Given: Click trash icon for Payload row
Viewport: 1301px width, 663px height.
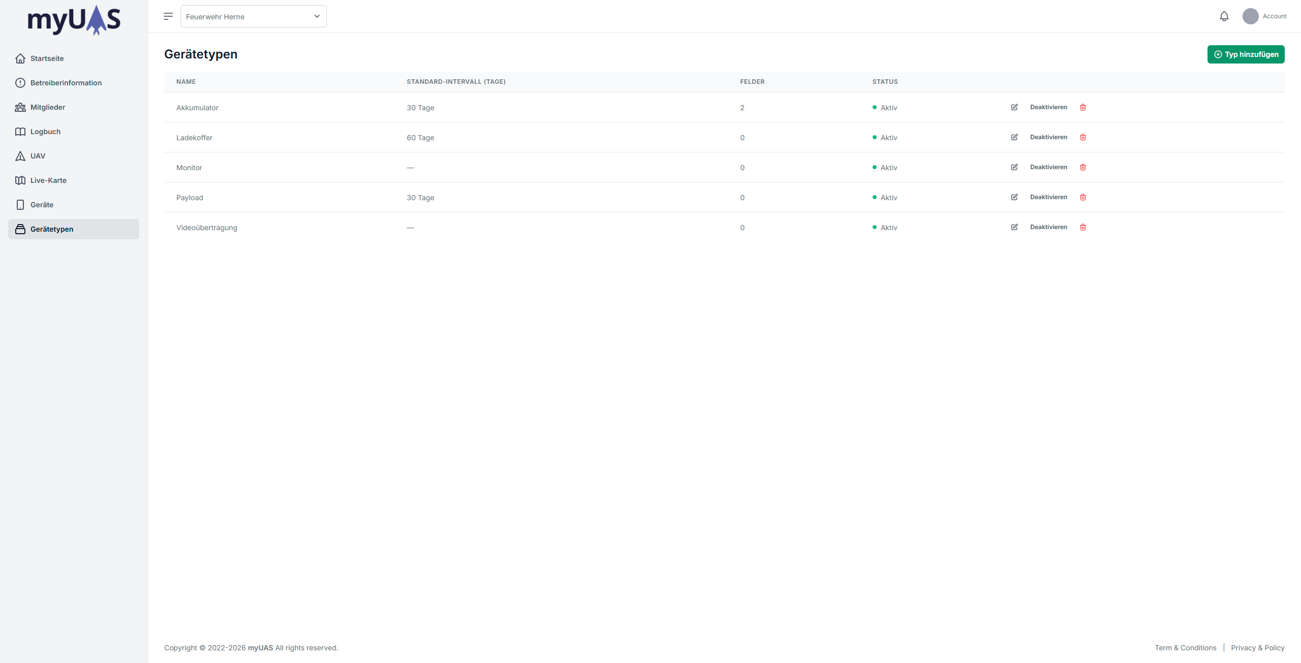Looking at the screenshot, I should click(x=1083, y=197).
